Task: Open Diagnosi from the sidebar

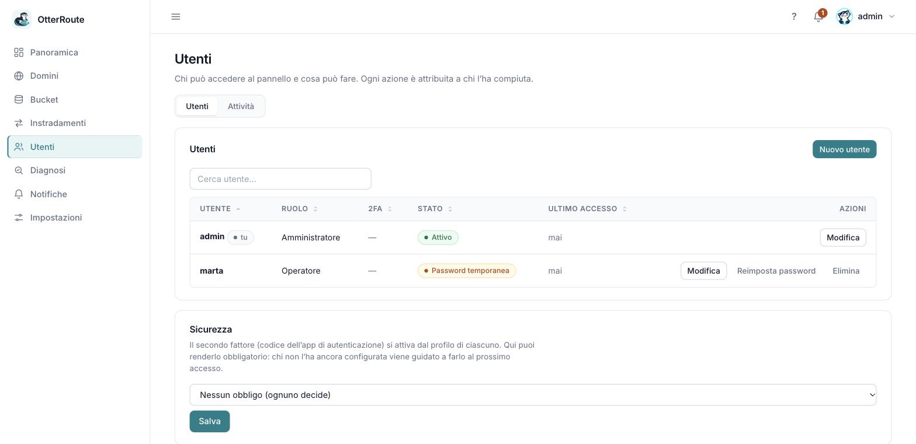Action: (x=75, y=170)
